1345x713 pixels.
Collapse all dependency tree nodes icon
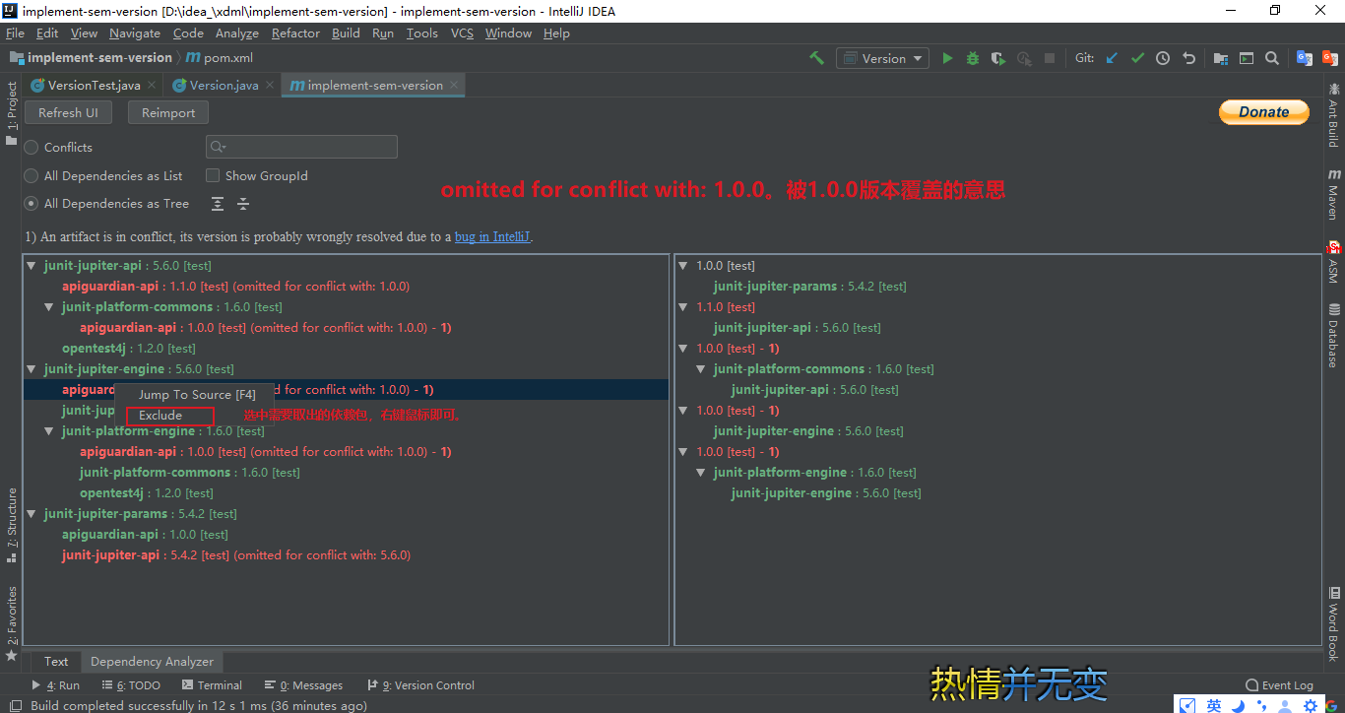click(243, 204)
